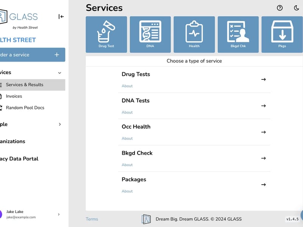Open the Drug Test service tile
This screenshot has height=227, width=303.
pos(106,34)
